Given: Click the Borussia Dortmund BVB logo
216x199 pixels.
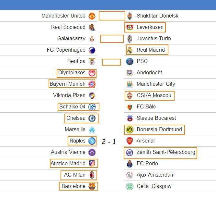Looking at the screenshot, I should point(130,130).
